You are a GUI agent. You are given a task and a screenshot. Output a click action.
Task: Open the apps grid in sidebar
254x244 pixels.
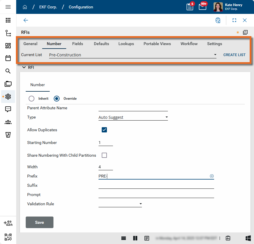coord(8,20)
